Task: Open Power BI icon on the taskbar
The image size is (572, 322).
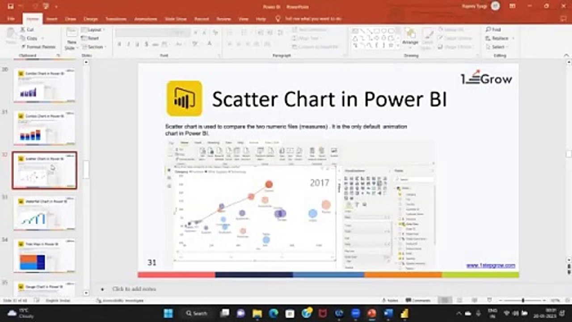Action: (x=404, y=313)
